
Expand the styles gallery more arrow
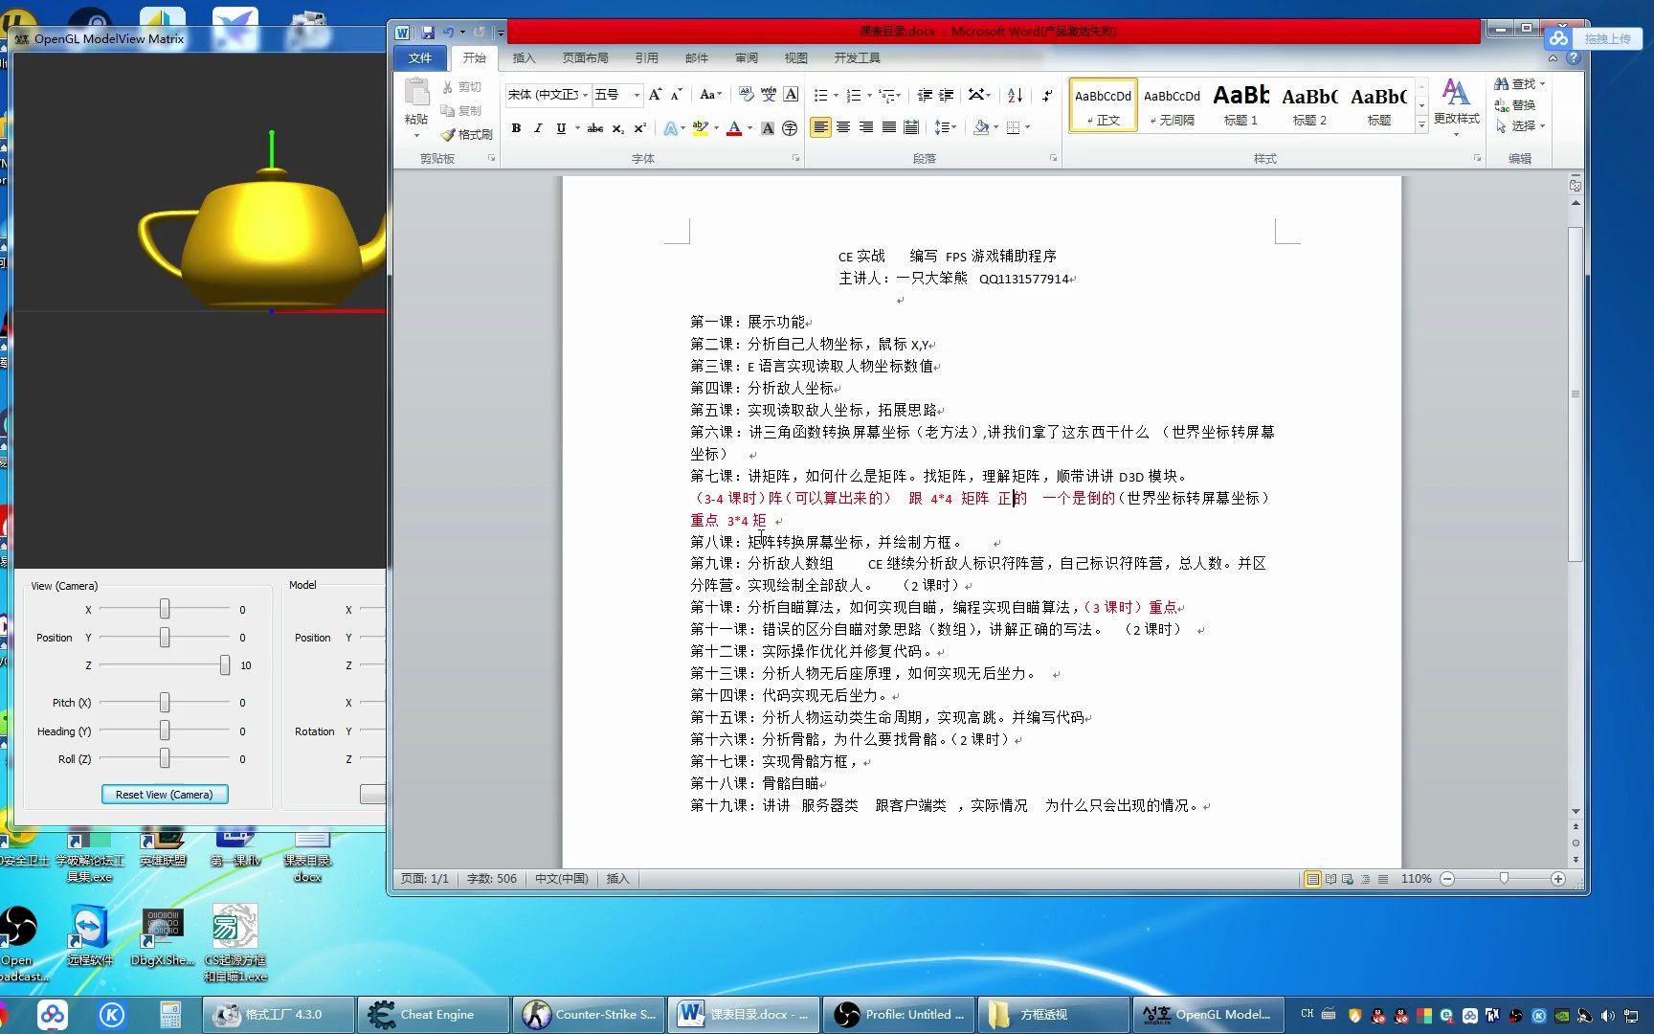pos(1421,124)
